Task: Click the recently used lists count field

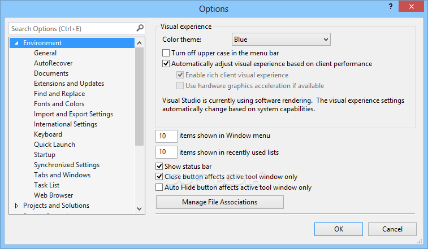Action: [166, 152]
